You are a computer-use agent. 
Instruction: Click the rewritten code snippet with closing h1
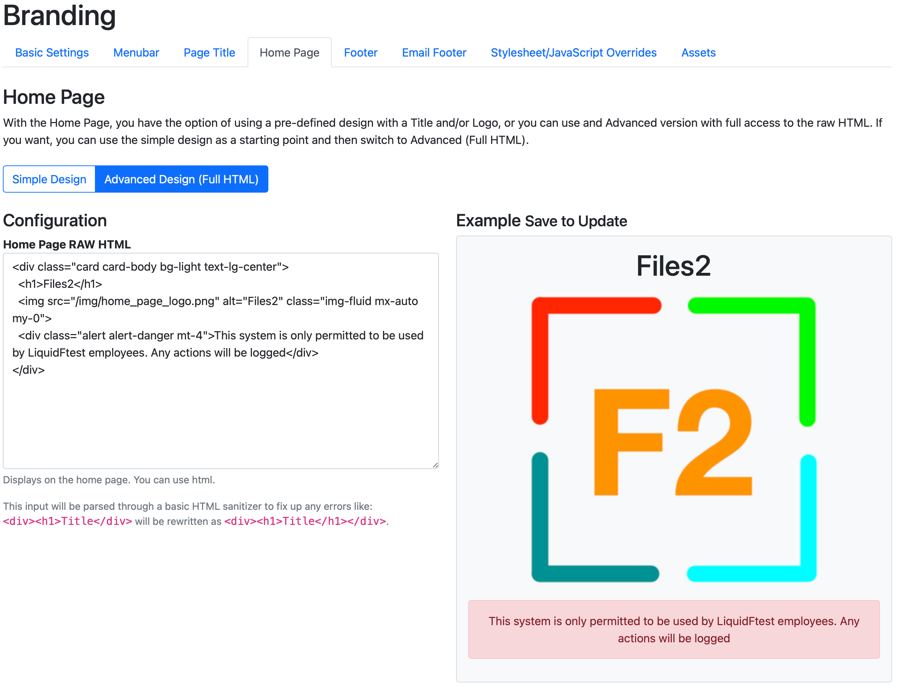click(305, 521)
